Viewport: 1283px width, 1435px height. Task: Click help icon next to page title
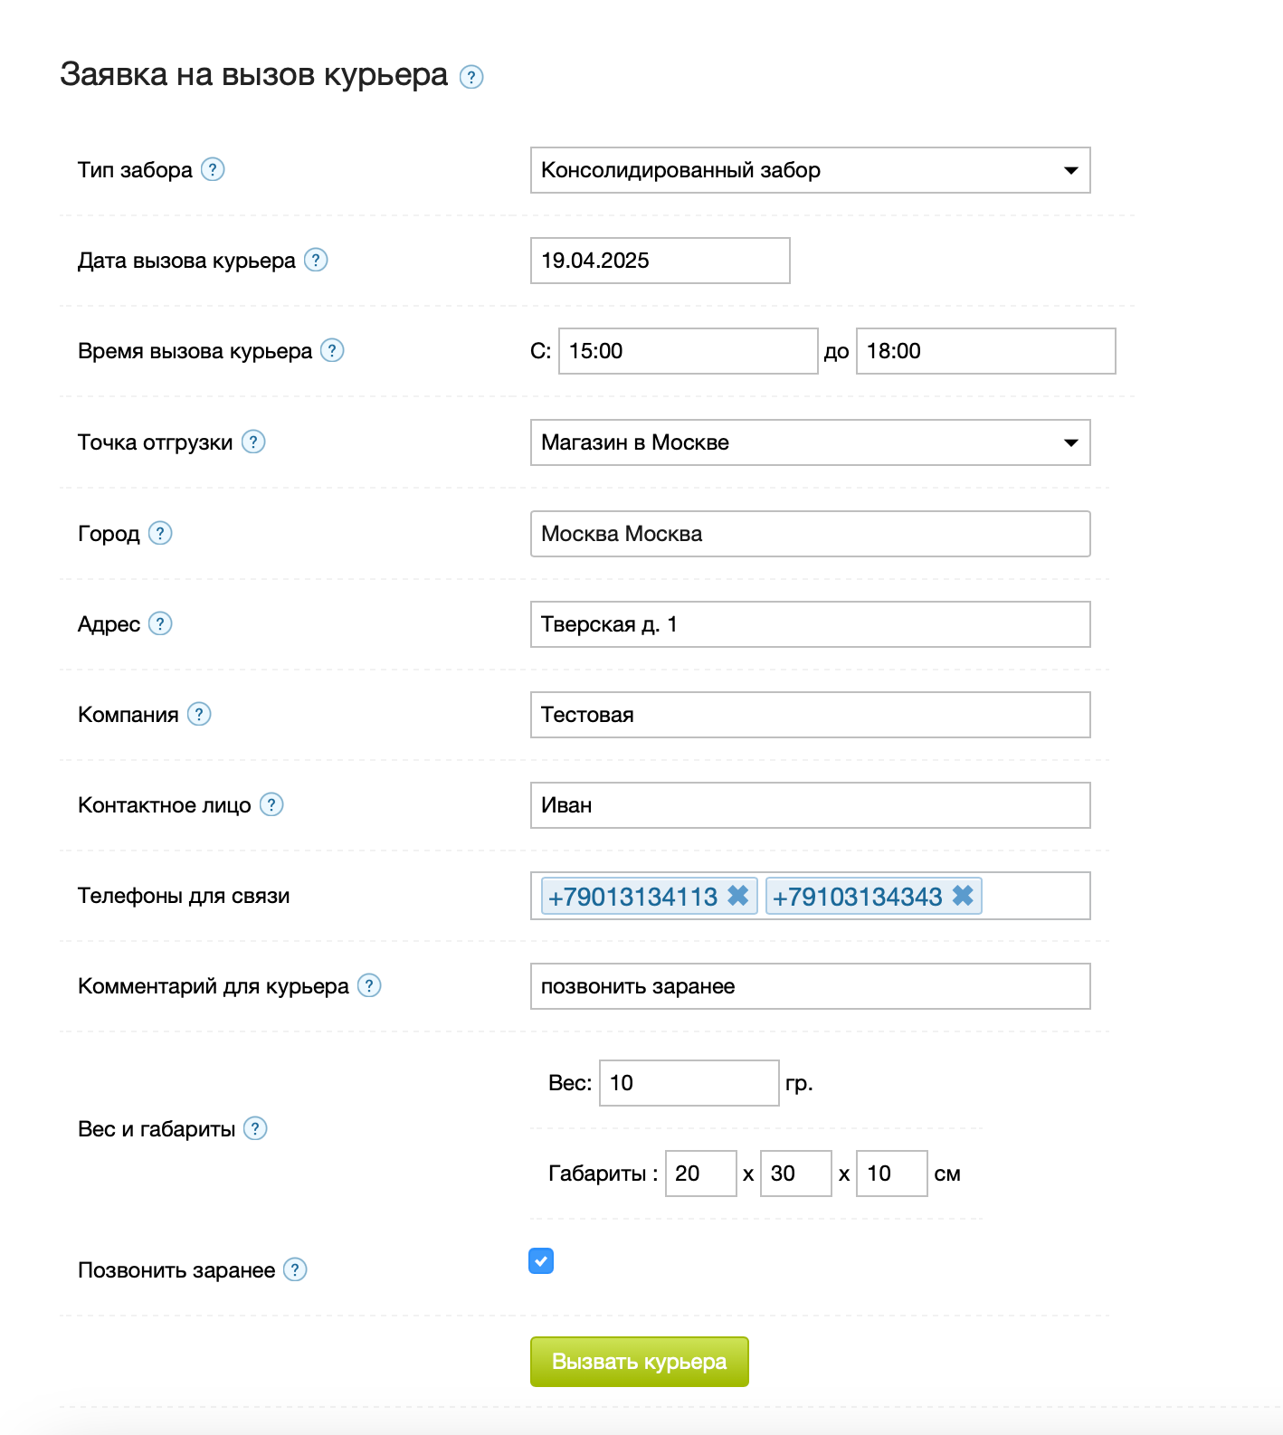coord(471,77)
